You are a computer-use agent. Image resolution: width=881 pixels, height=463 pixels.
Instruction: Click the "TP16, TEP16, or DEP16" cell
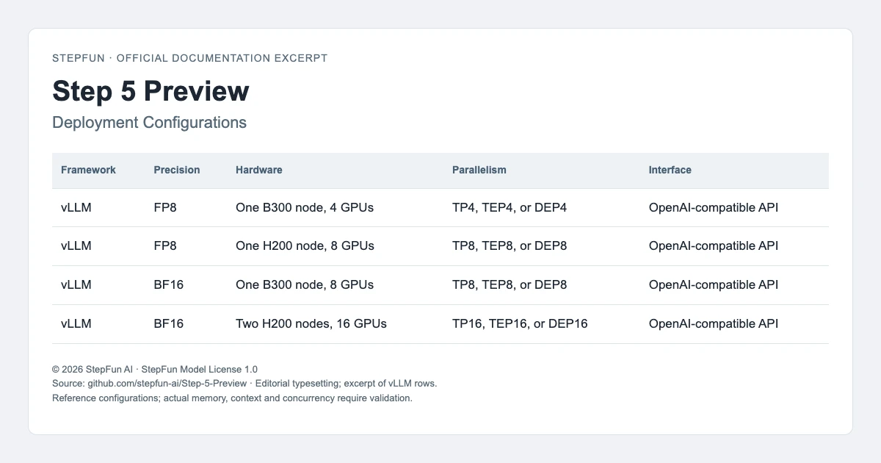pyautogui.click(x=520, y=323)
